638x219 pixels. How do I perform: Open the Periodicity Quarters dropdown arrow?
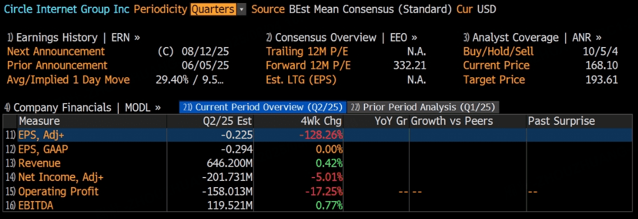(x=242, y=10)
